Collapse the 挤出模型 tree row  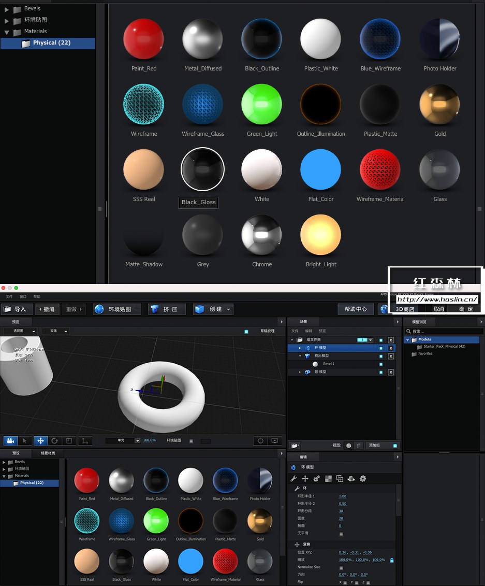click(x=300, y=356)
